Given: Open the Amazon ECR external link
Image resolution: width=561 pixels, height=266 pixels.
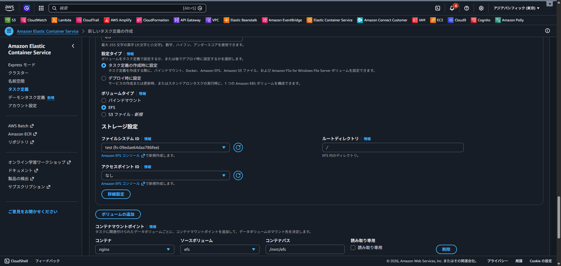Looking at the screenshot, I should pos(22,134).
